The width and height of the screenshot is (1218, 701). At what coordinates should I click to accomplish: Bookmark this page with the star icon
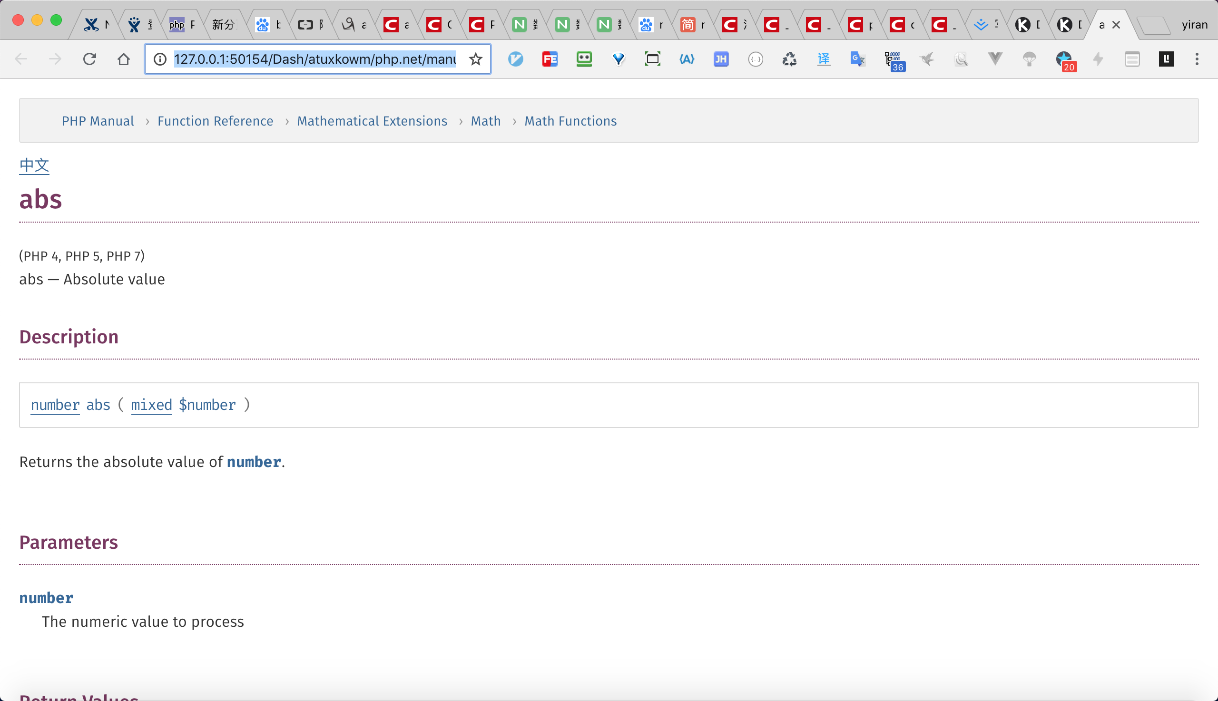click(x=475, y=59)
